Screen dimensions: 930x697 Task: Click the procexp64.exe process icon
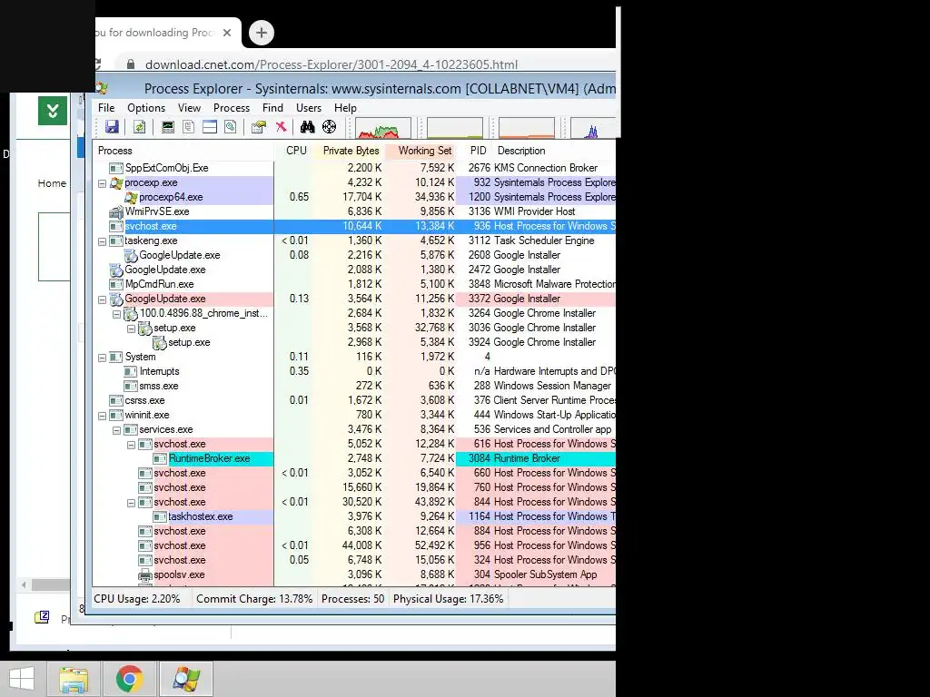(x=131, y=197)
